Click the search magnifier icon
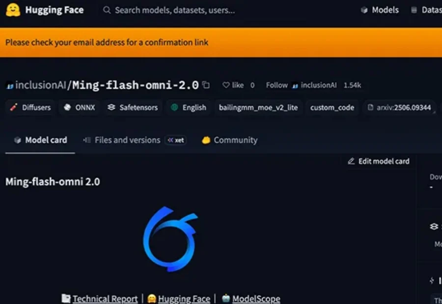Viewport: 442px width, 304px height. (107, 10)
